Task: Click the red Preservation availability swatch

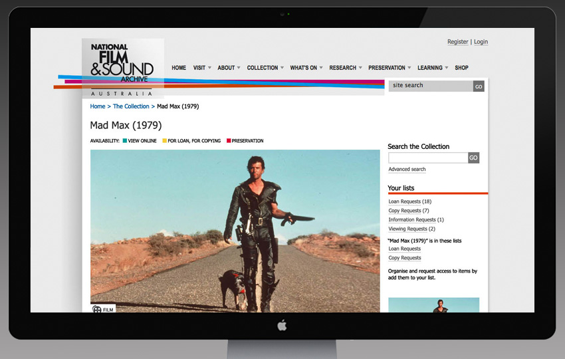Action: click(229, 140)
